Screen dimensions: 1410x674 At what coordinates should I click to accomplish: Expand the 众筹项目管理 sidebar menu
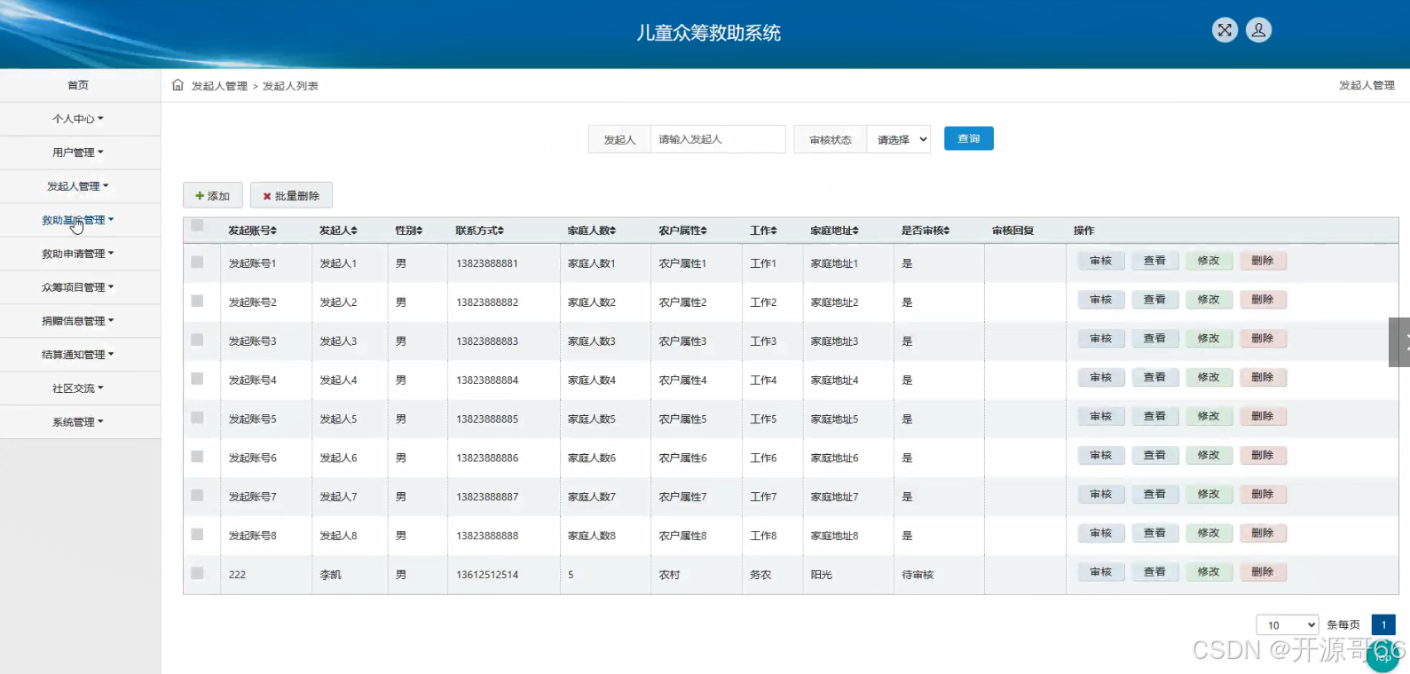click(80, 287)
